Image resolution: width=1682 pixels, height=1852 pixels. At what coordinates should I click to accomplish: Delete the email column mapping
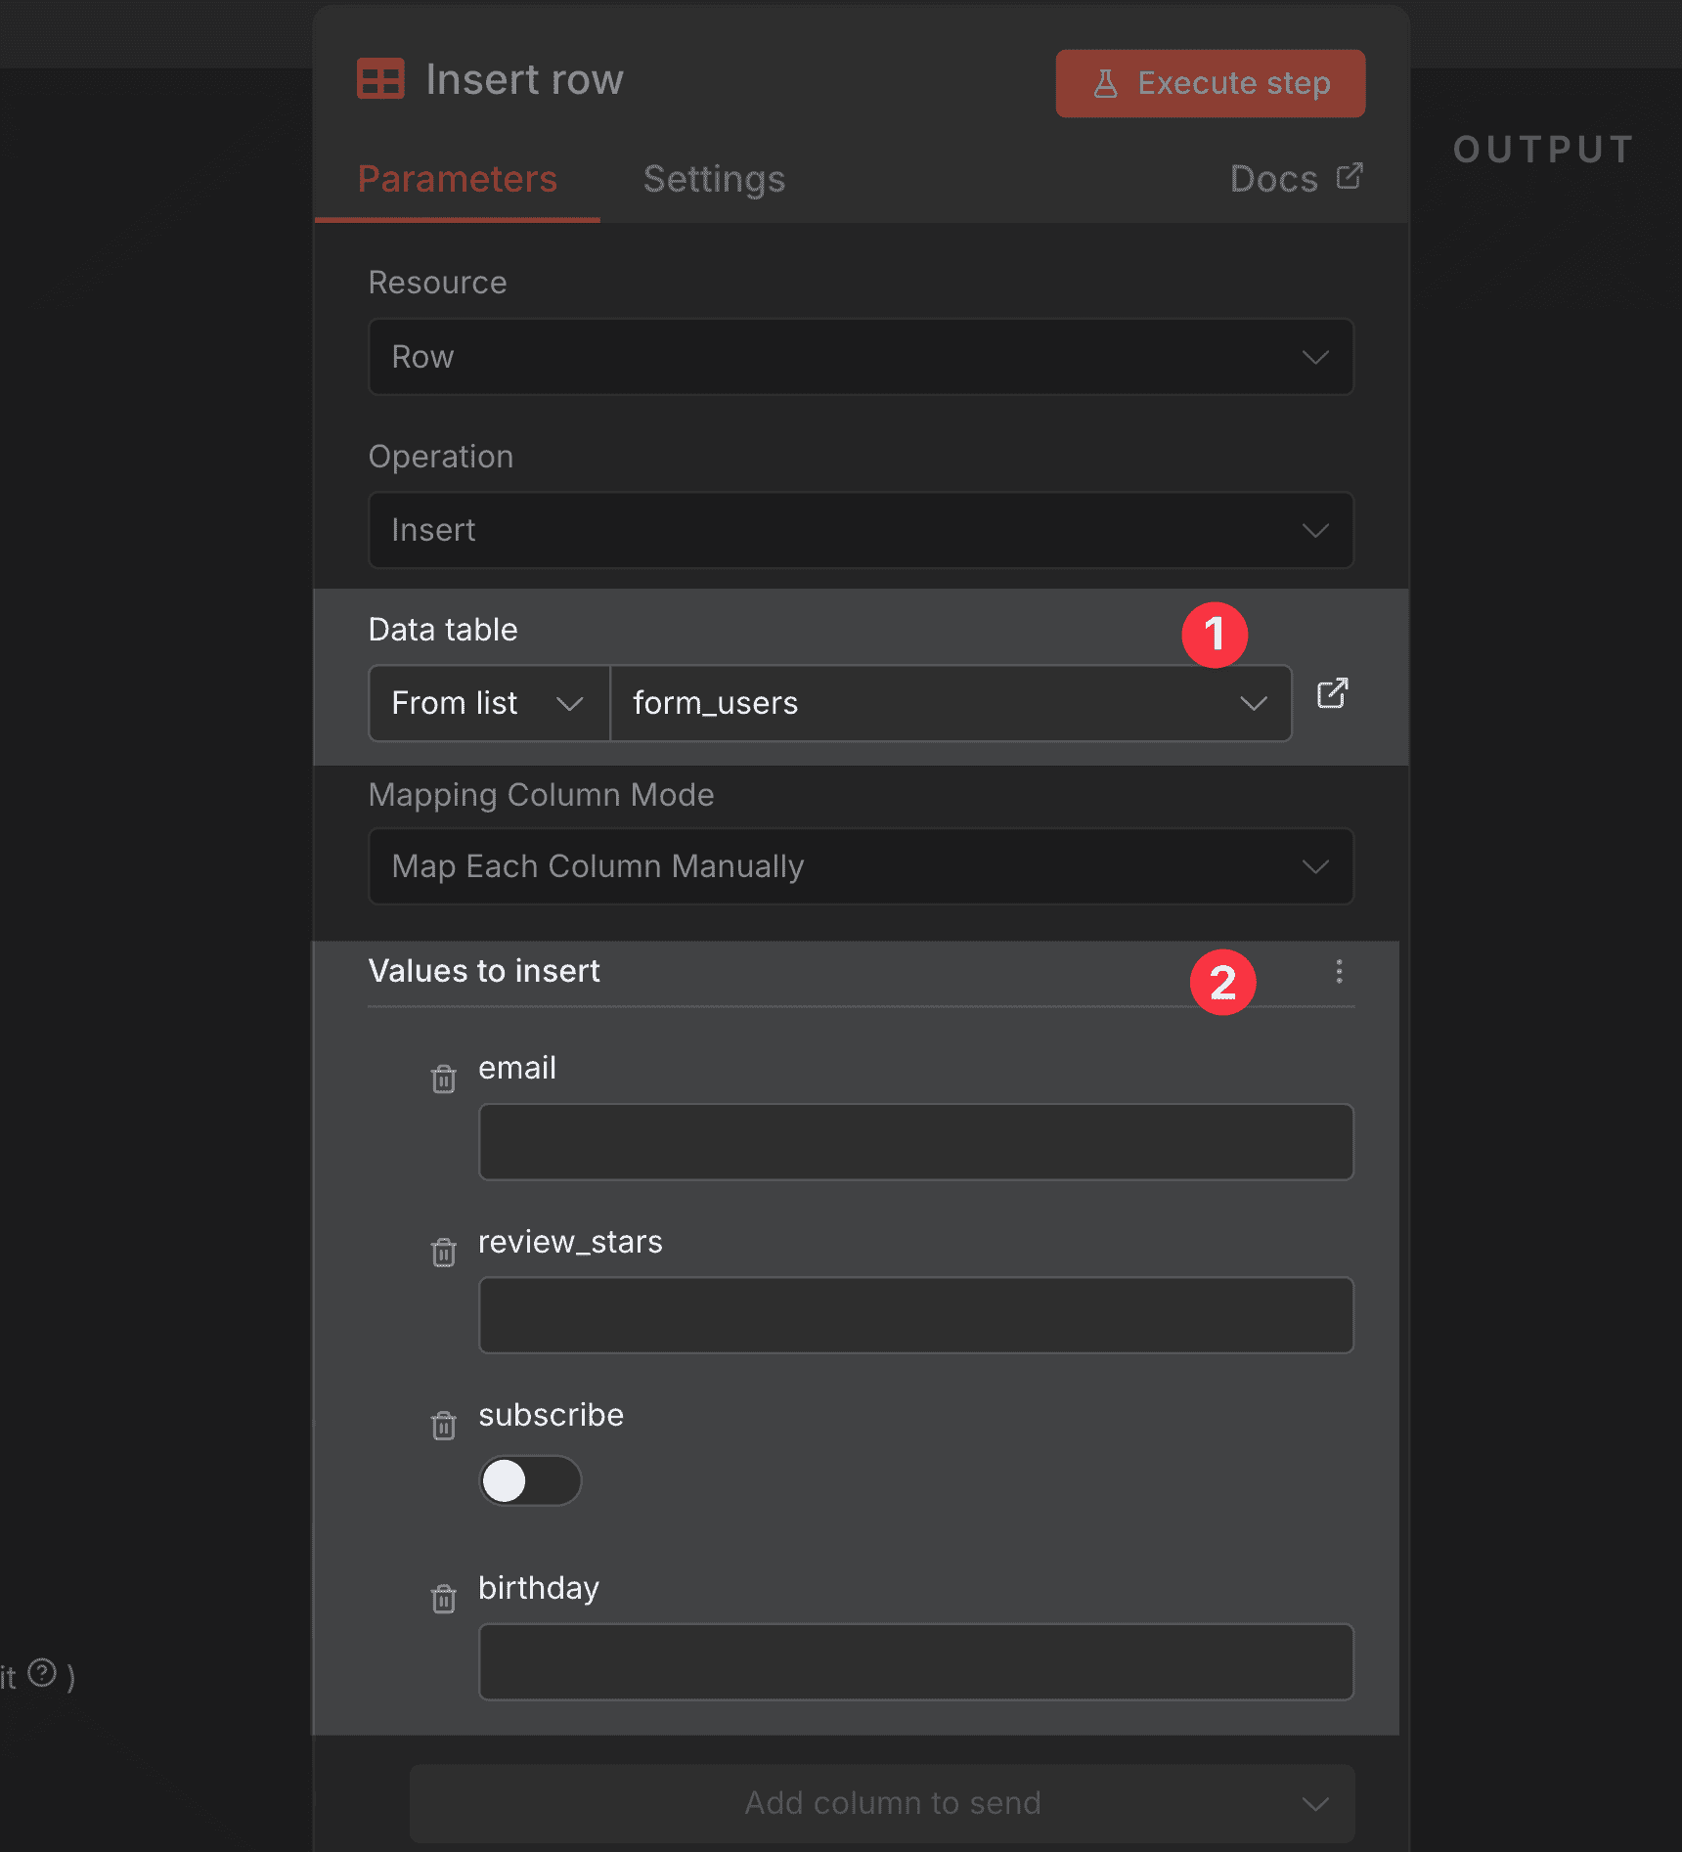(444, 1079)
